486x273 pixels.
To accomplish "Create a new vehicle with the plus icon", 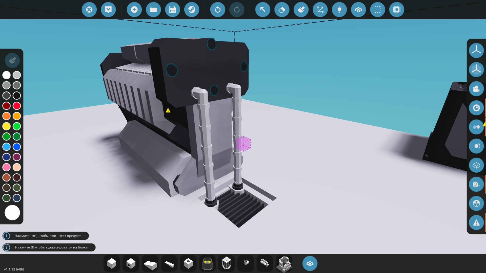I will 134,10.
